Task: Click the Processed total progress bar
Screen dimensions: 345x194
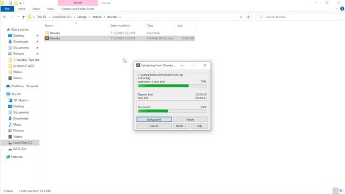Action: pos(172,111)
